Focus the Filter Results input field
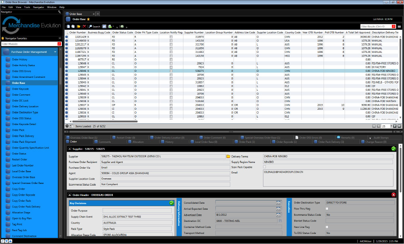 (x=376, y=27)
